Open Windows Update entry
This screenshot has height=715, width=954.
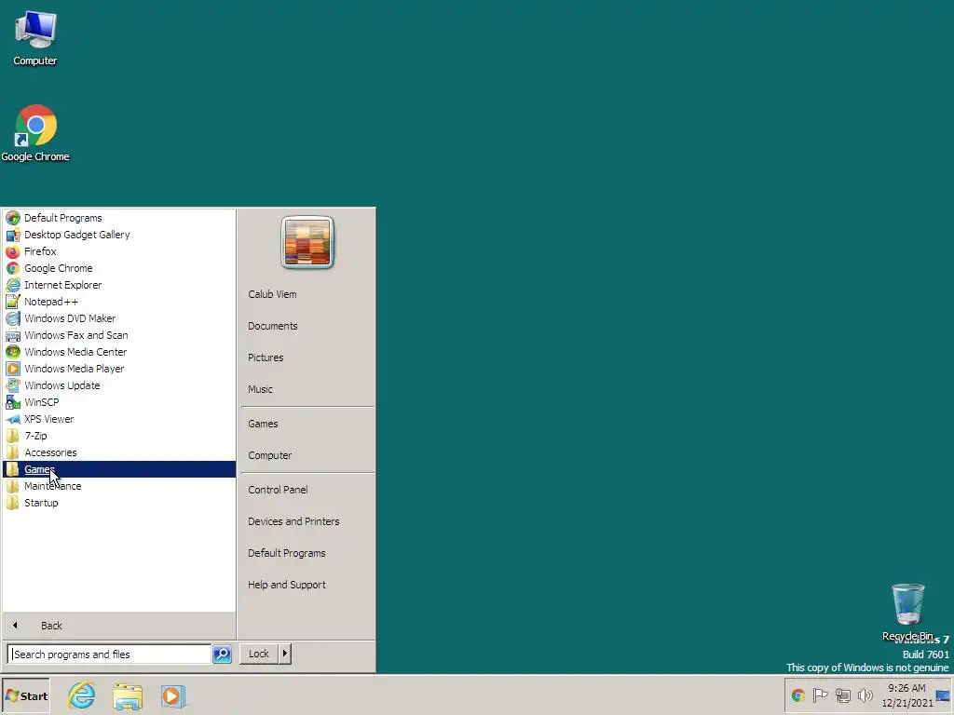tap(119, 385)
